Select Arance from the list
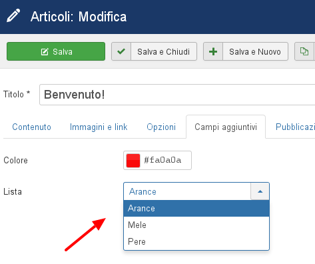This screenshot has width=315, height=264. (x=196, y=208)
